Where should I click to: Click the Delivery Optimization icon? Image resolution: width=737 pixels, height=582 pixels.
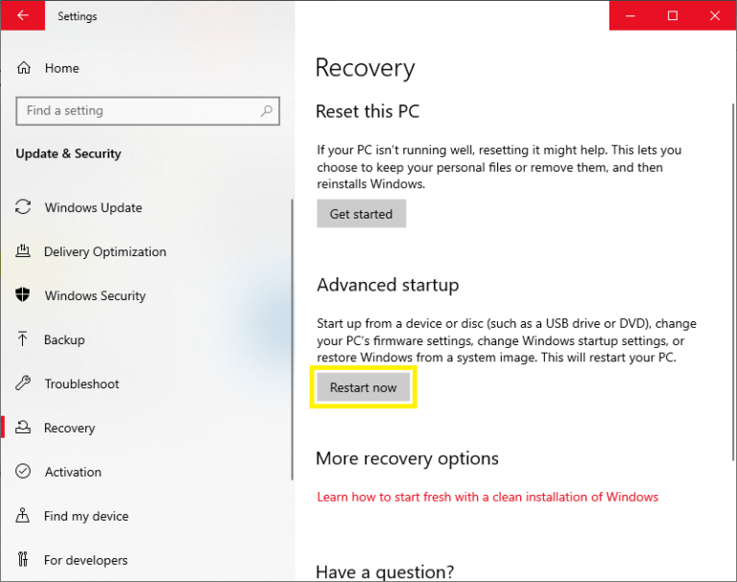pos(23,251)
